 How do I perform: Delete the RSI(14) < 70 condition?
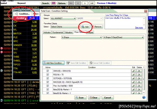139,75
